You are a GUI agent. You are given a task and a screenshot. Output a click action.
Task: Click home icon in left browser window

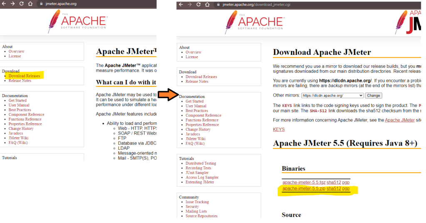pos(30,4)
